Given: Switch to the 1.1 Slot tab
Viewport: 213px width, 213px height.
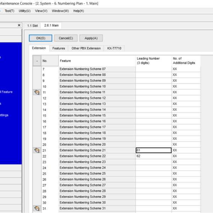Looking at the screenshot, I should tap(32, 26).
